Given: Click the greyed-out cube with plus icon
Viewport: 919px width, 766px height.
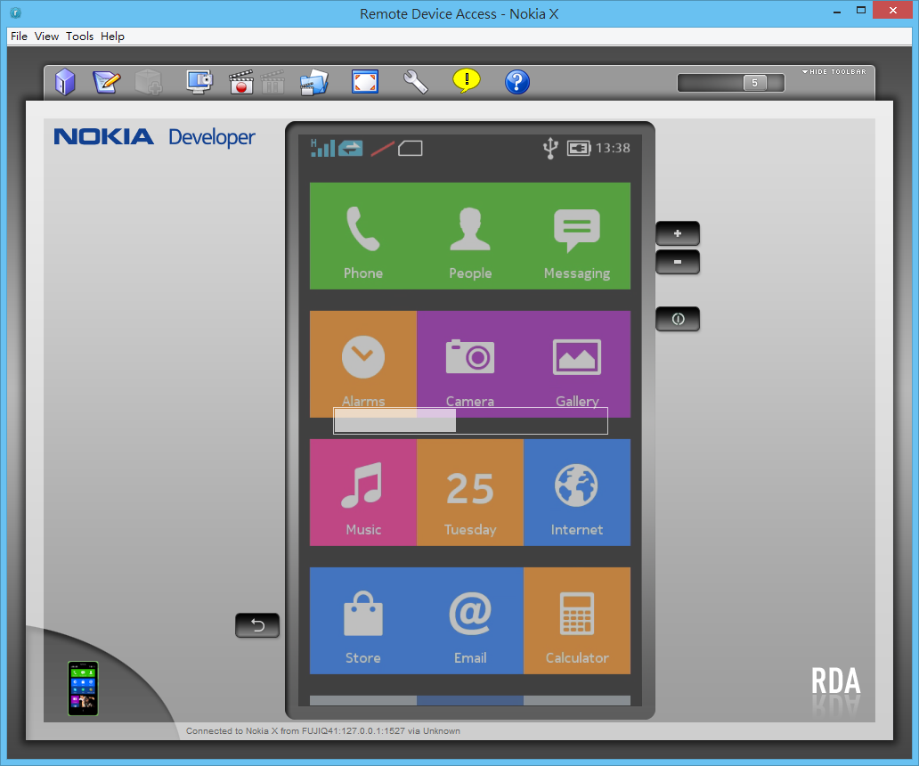Looking at the screenshot, I should point(149,81).
